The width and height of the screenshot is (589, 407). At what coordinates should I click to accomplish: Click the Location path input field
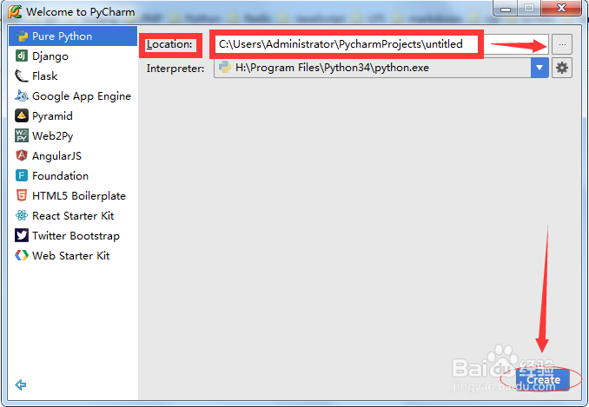(381, 44)
